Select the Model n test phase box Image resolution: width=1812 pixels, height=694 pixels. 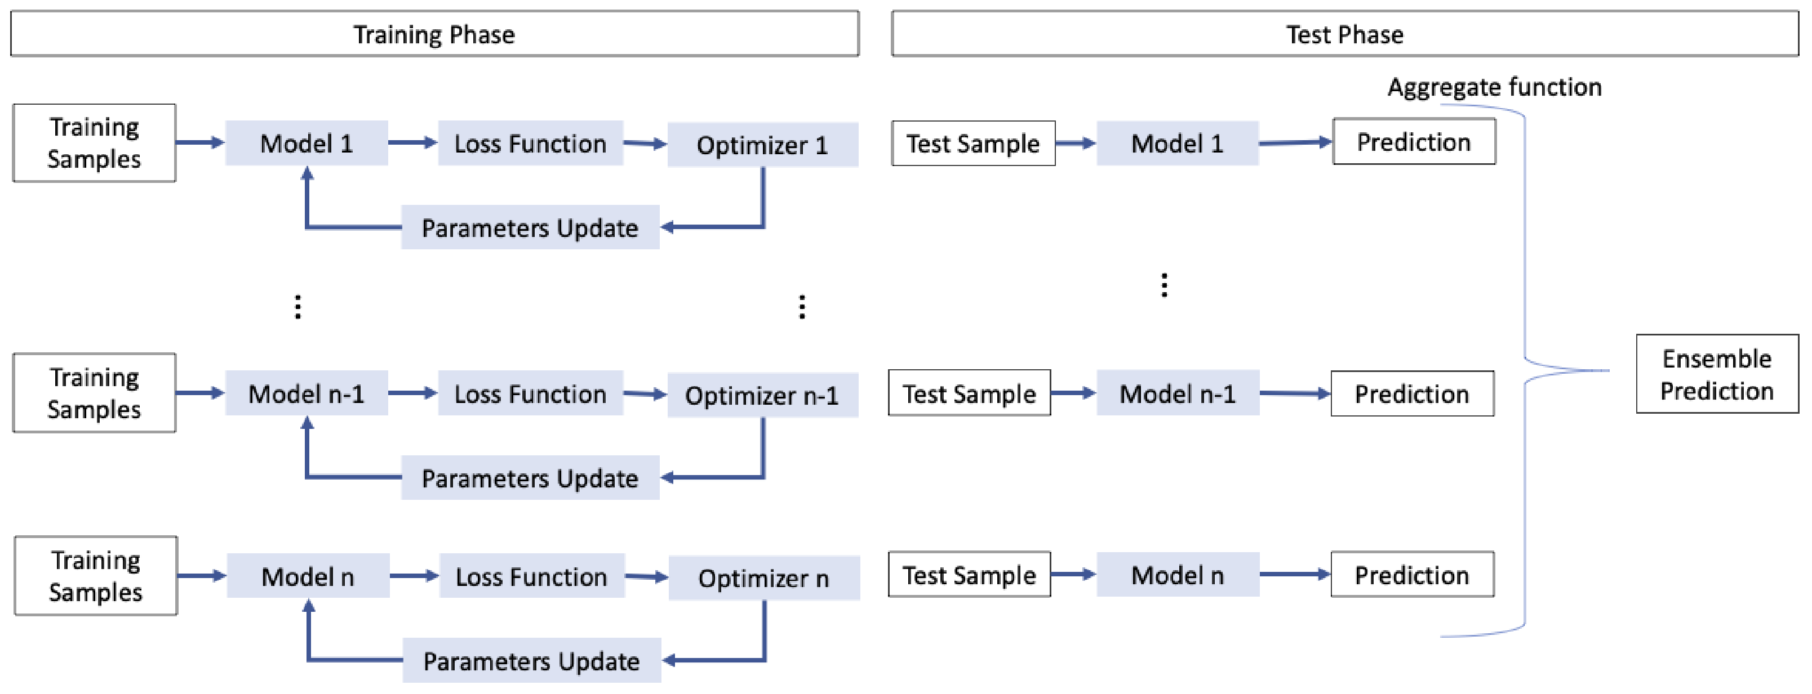tap(1177, 575)
